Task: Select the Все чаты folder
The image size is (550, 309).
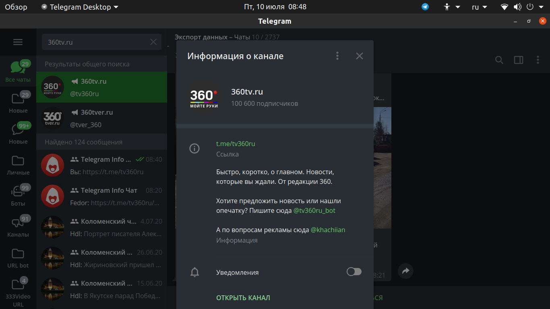Action: [x=18, y=71]
